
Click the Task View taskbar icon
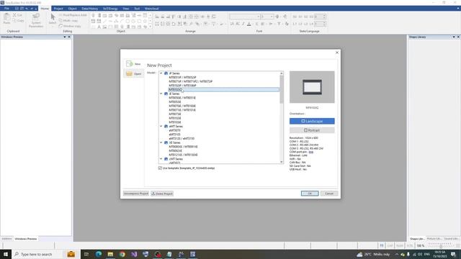click(x=86, y=254)
